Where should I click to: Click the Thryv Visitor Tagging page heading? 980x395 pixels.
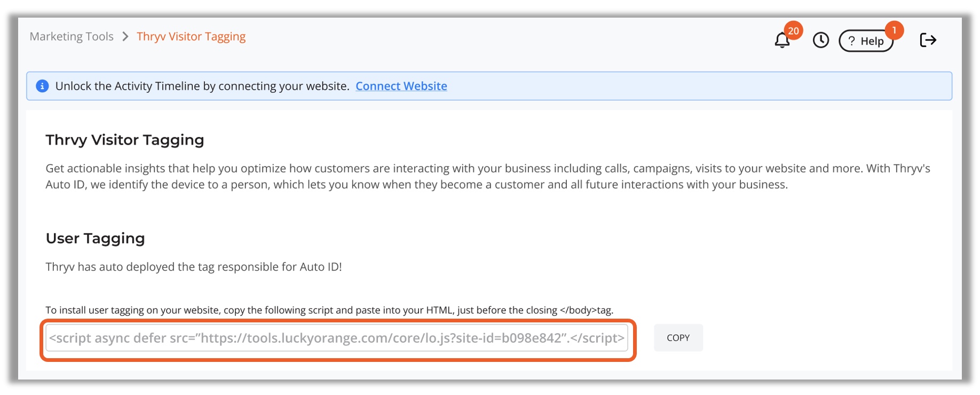click(x=125, y=140)
